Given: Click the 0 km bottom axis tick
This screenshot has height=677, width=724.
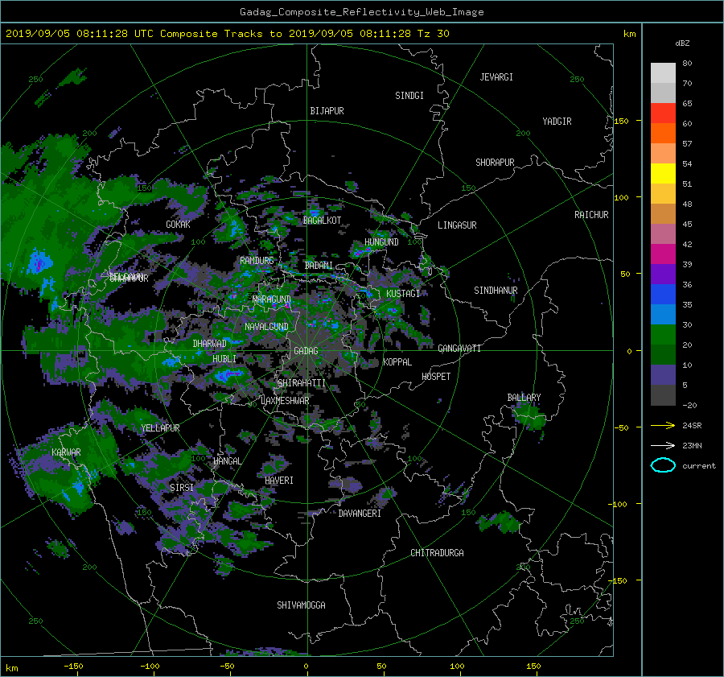Looking at the screenshot, I should pos(306,667).
